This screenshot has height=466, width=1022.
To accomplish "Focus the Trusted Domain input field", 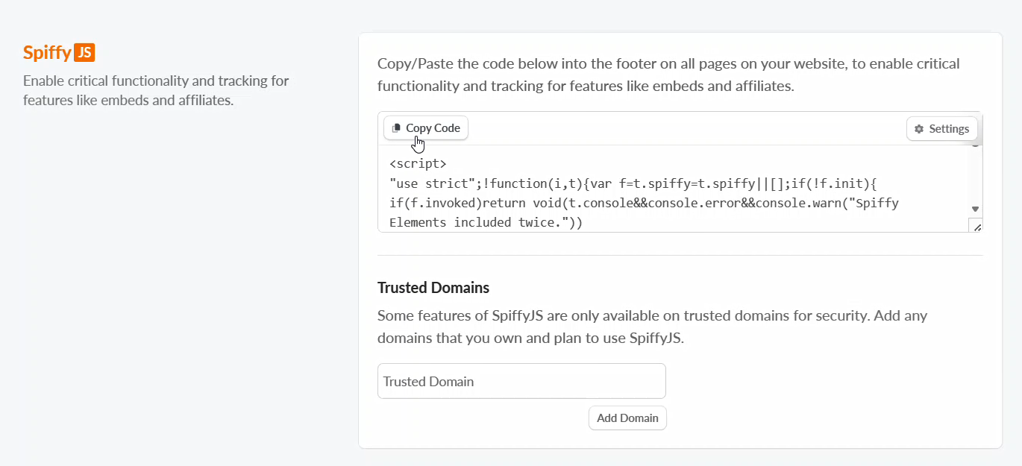I will pos(521,381).
